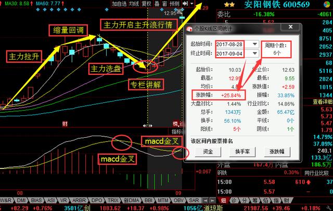The width and height of the screenshot is (333, 211).
Task: Open the 新DMA indicator tab
Action: (x=130, y=200)
